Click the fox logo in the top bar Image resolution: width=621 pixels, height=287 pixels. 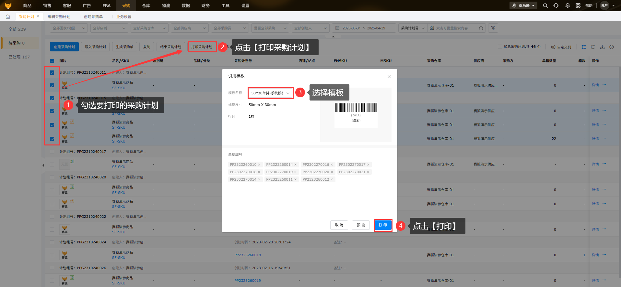(8, 5)
